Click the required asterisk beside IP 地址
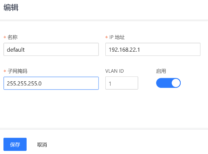 (106, 38)
